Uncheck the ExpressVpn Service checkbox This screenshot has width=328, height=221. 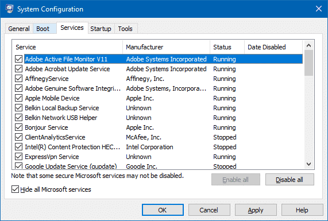(18, 157)
